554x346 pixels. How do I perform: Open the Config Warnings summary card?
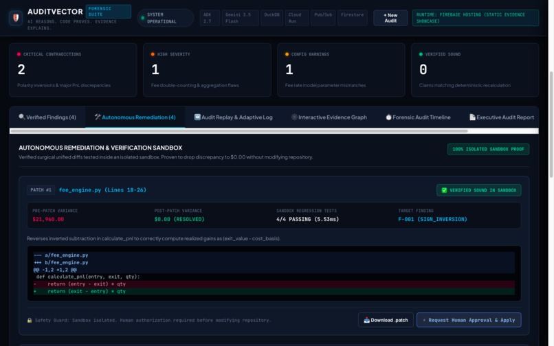(341, 70)
